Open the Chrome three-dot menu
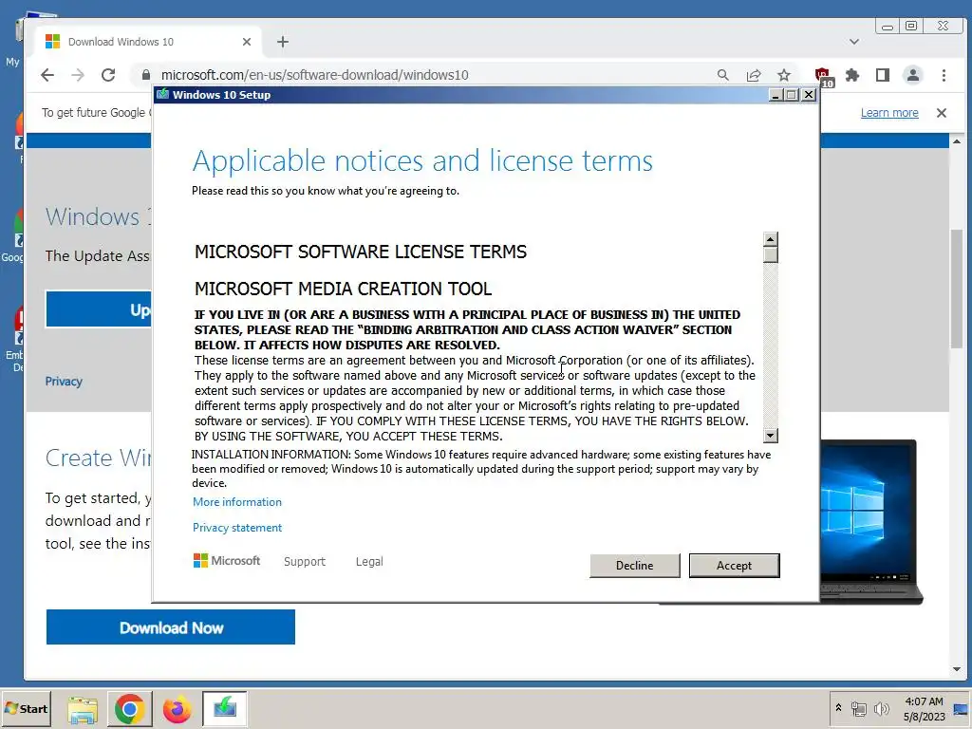The width and height of the screenshot is (972, 729). click(x=944, y=75)
